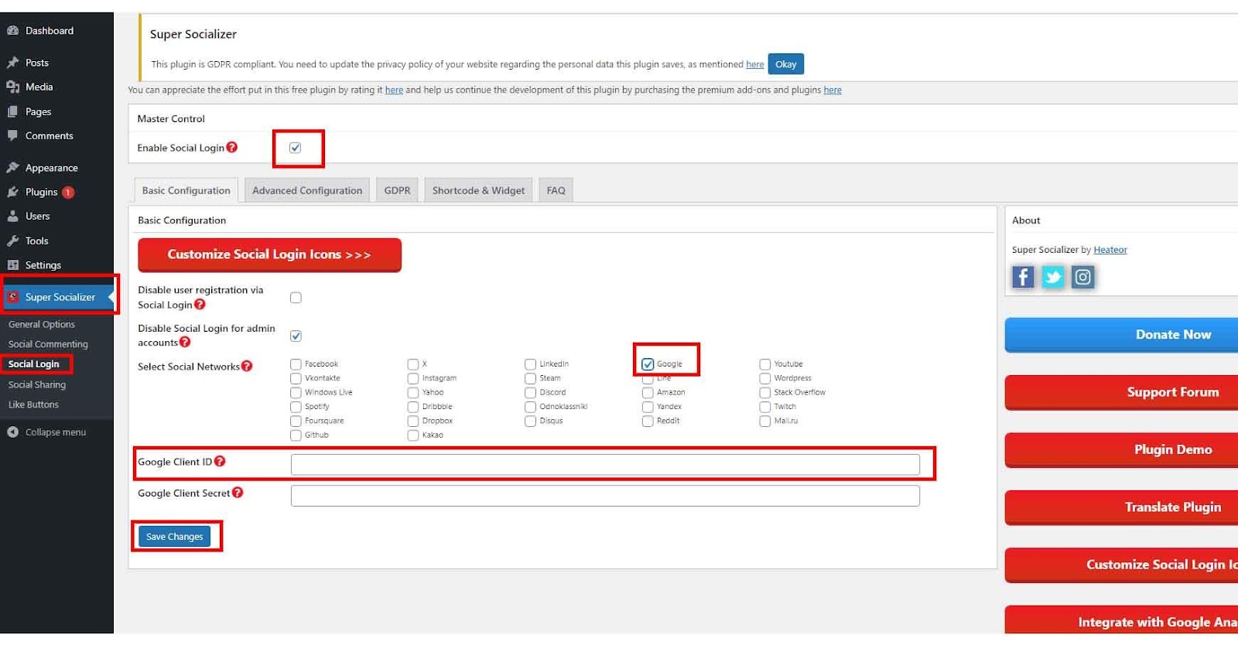Toggle the Enable Social Login checkbox

(x=295, y=148)
